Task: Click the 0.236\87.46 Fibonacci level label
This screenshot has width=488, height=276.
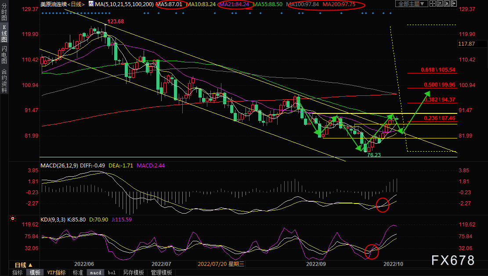Action: [x=439, y=118]
